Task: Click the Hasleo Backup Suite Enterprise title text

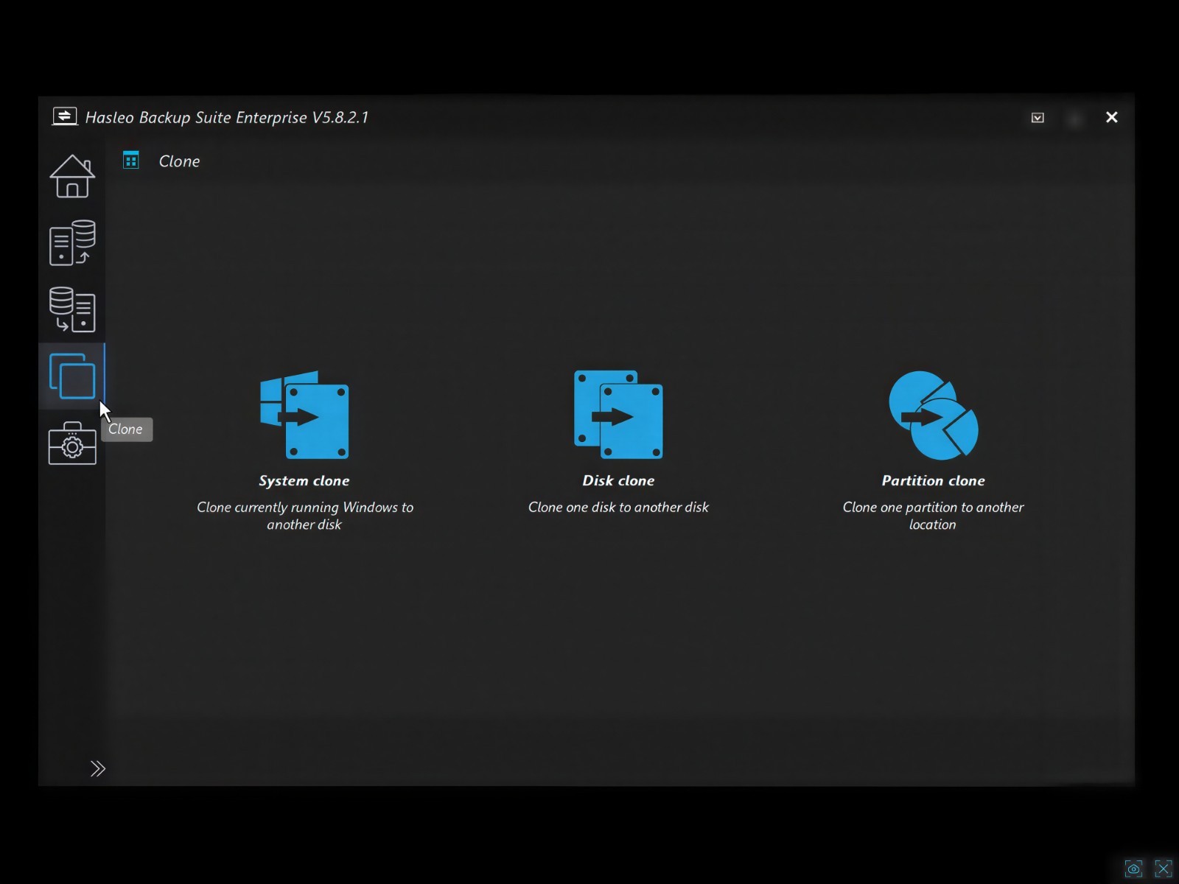Action: pos(227,117)
